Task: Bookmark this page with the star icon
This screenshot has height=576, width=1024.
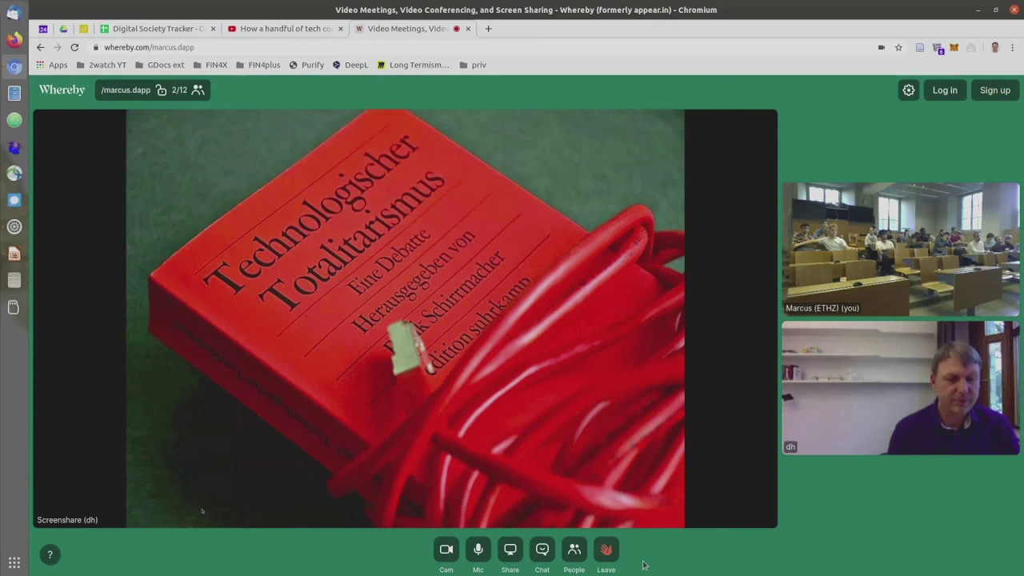Action: pyautogui.click(x=898, y=47)
